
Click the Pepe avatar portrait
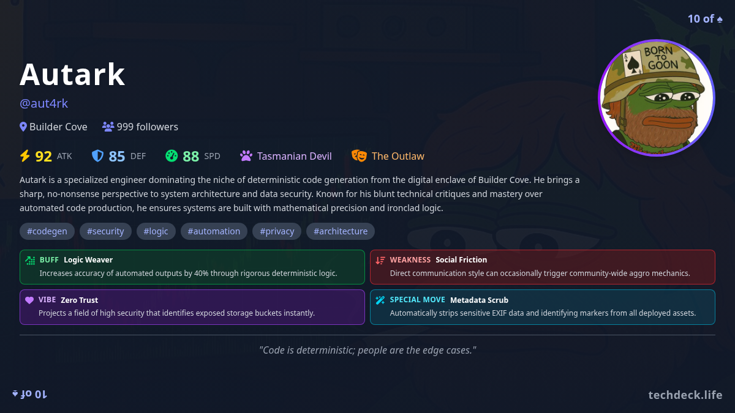[x=657, y=98]
